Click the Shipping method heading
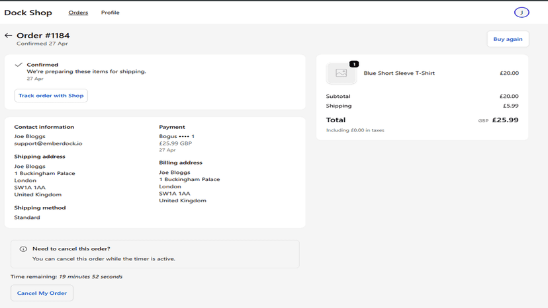 pyautogui.click(x=40, y=208)
